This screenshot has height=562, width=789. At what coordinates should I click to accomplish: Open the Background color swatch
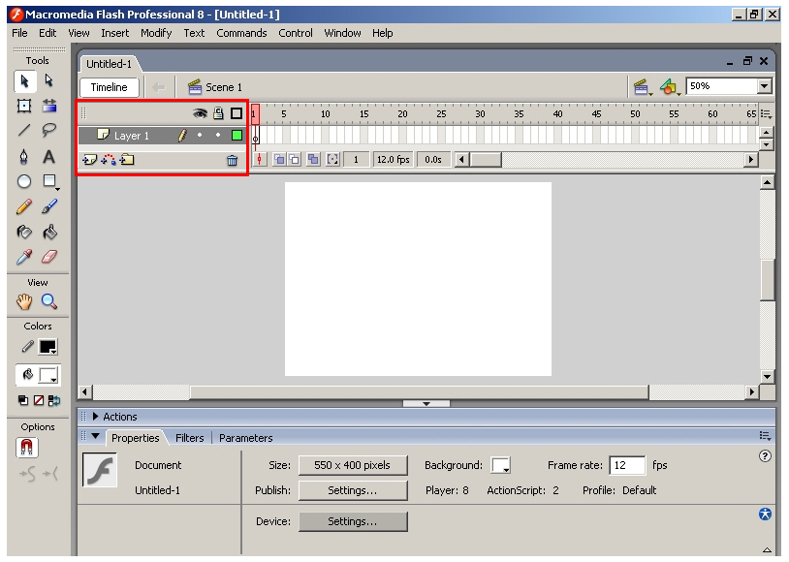tap(501, 465)
